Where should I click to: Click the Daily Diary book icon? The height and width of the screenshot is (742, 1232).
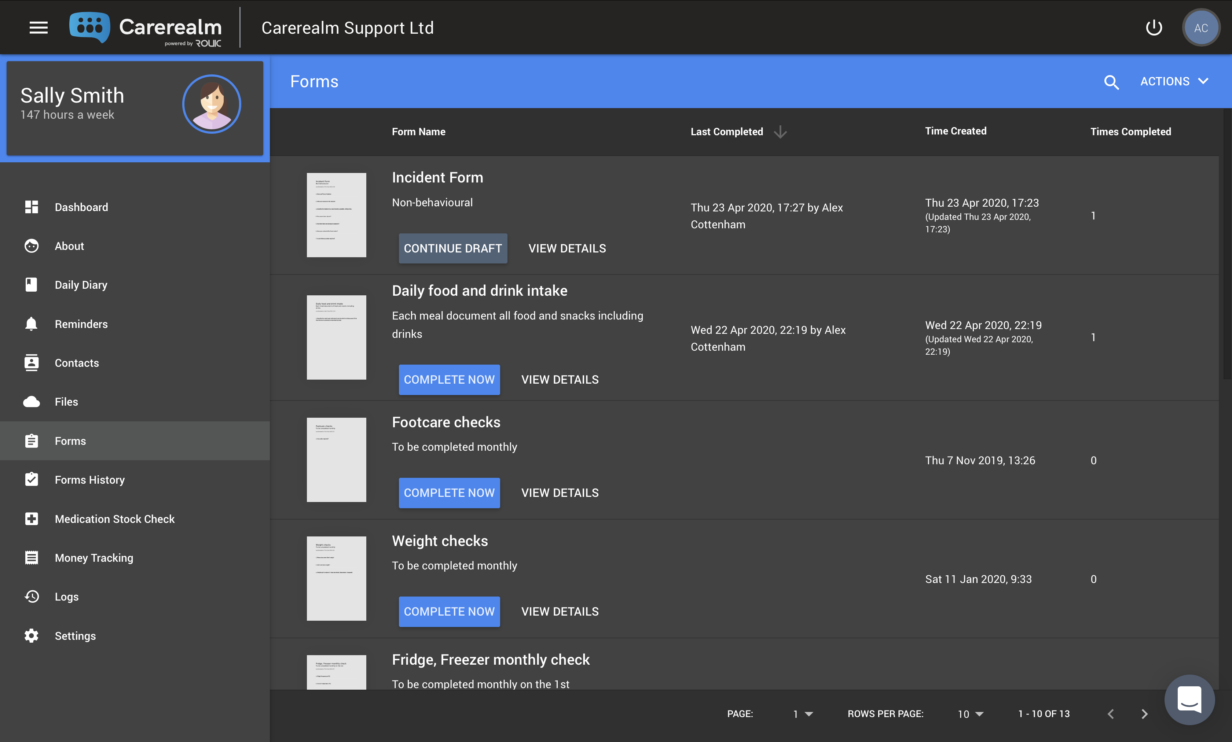tap(32, 285)
